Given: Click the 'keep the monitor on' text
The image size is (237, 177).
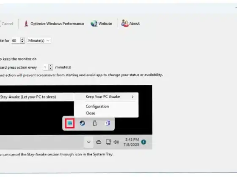Looking at the screenshot, I should [x=19, y=59].
